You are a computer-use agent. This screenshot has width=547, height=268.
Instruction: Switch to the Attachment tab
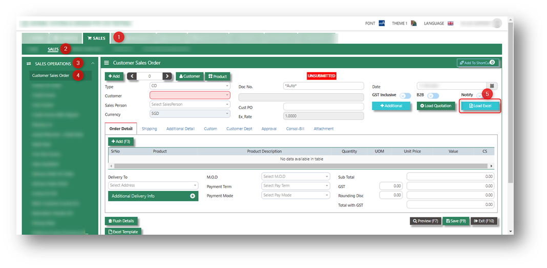[x=323, y=129]
